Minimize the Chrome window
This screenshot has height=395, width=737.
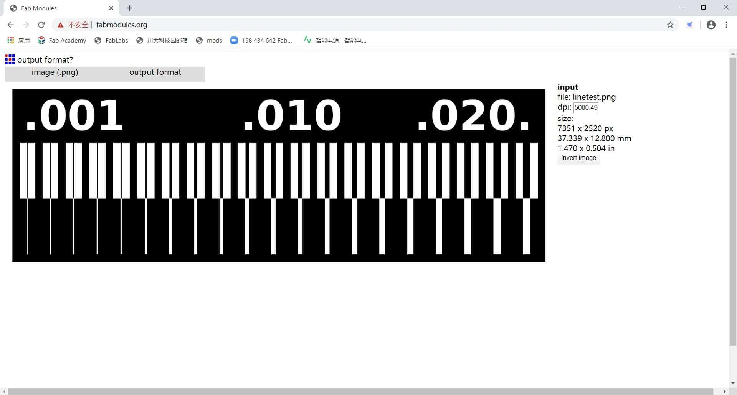(x=682, y=7)
